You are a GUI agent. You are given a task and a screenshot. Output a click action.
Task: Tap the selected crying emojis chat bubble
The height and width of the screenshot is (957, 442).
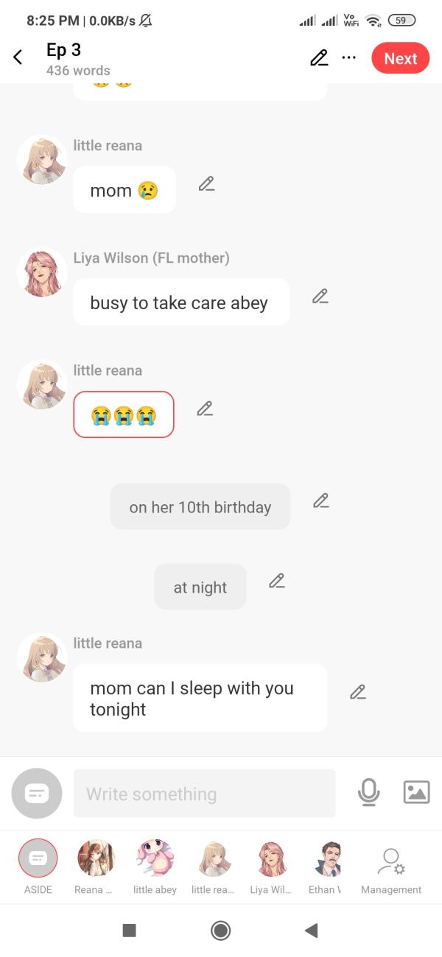click(x=124, y=415)
